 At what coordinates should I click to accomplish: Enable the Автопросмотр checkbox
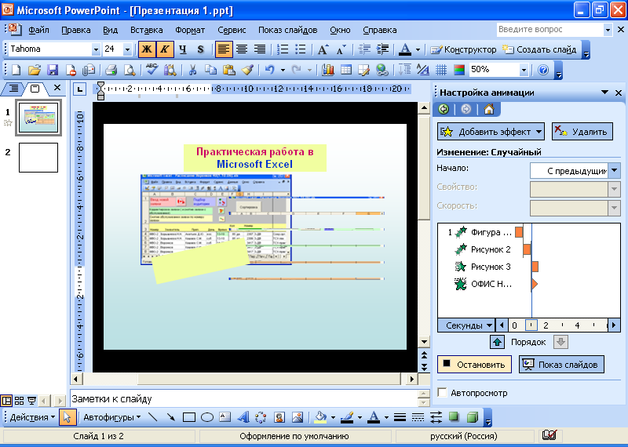click(443, 393)
